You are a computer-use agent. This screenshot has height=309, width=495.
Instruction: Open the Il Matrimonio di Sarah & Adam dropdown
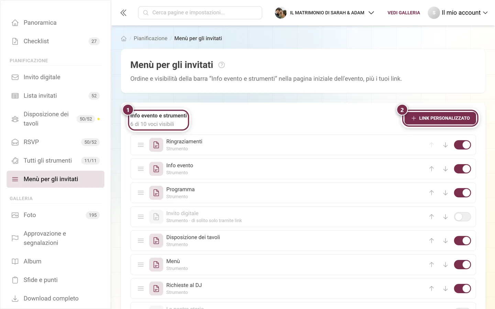(x=324, y=13)
